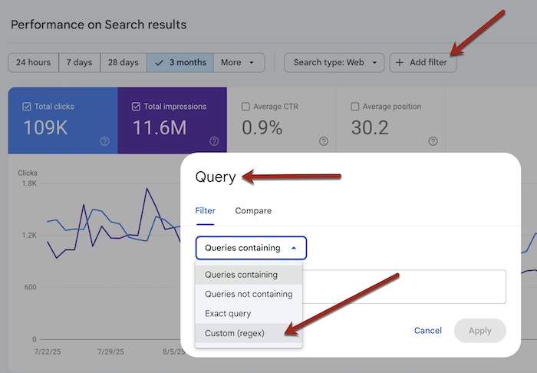Collapse the Queries containing dropdown
The height and width of the screenshot is (373, 537).
click(251, 248)
